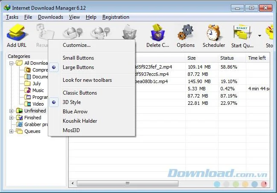Click the Grabber projects icon
Screen dimensions: 277x193
(x=20, y=124)
